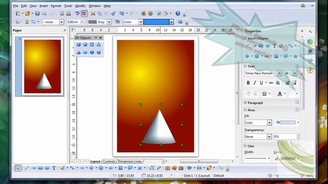
Task: Open the File menu
Action: [x=15, y=6]
